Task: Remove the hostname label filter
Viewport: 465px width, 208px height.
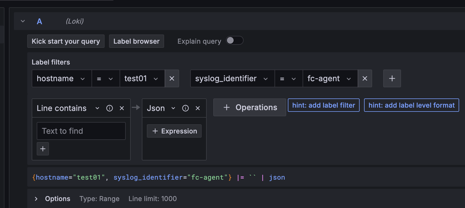Action: click(172, 79)
